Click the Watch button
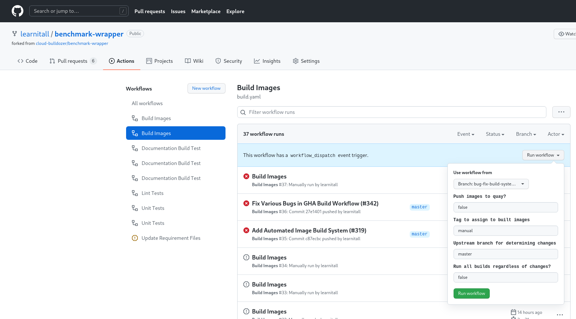This screenshot has height=319, width=576. 566,34
